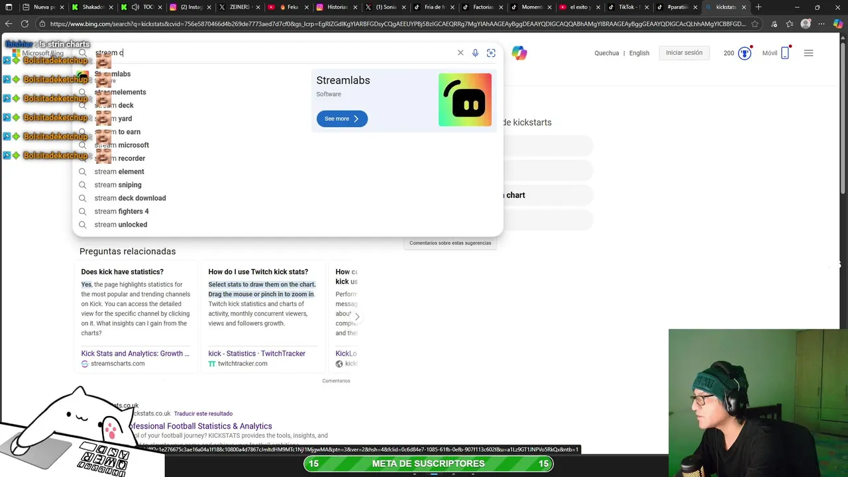Open Copilot from the colorful logo
Image resolution: width=848 pixels, height=477 pixels.
coord(519,53)
